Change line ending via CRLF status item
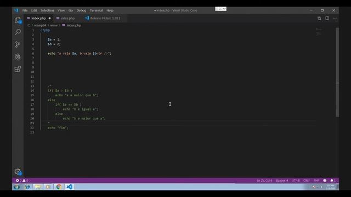This screenshot has width=351, height=197. click(307, 180)
